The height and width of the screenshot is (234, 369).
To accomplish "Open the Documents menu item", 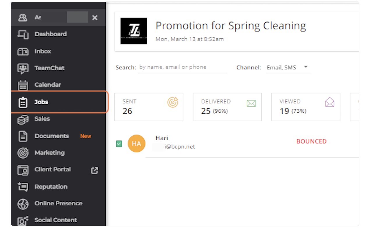I will click(x=52, y=136).
